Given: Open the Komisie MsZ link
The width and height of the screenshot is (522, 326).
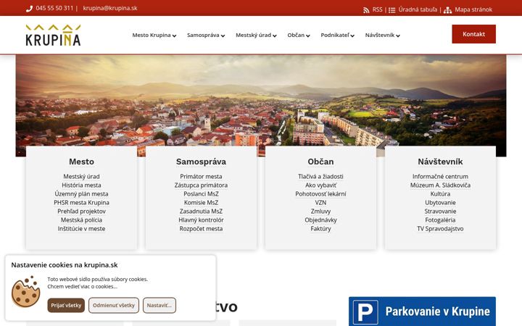Looking at the screenshot, I should tap(201, 203).
